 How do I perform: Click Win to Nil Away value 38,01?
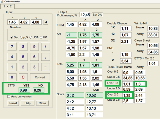pyautogui.click(x=153, y=35)
